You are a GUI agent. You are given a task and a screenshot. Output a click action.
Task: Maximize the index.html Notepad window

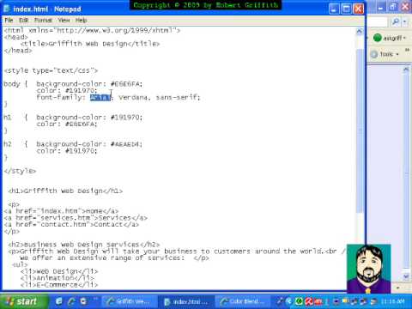click(346, 9)
